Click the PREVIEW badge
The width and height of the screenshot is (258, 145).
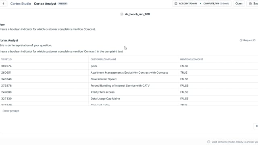coord(62,4)
